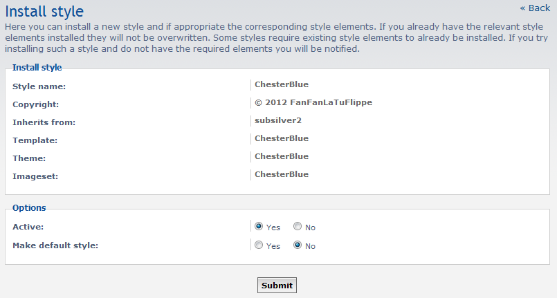Click the Options section legend
The height and width of the screenshot is (298, 557).
pyautogui.click(x=29, y=207)
